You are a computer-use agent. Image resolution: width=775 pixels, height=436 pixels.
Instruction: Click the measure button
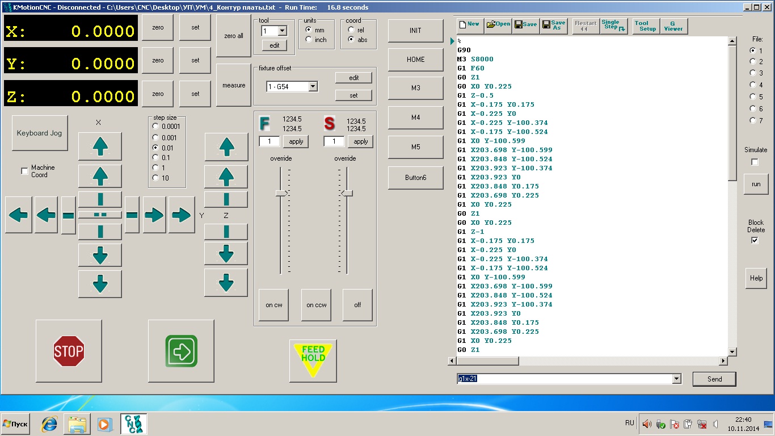[x=234, y=85]
